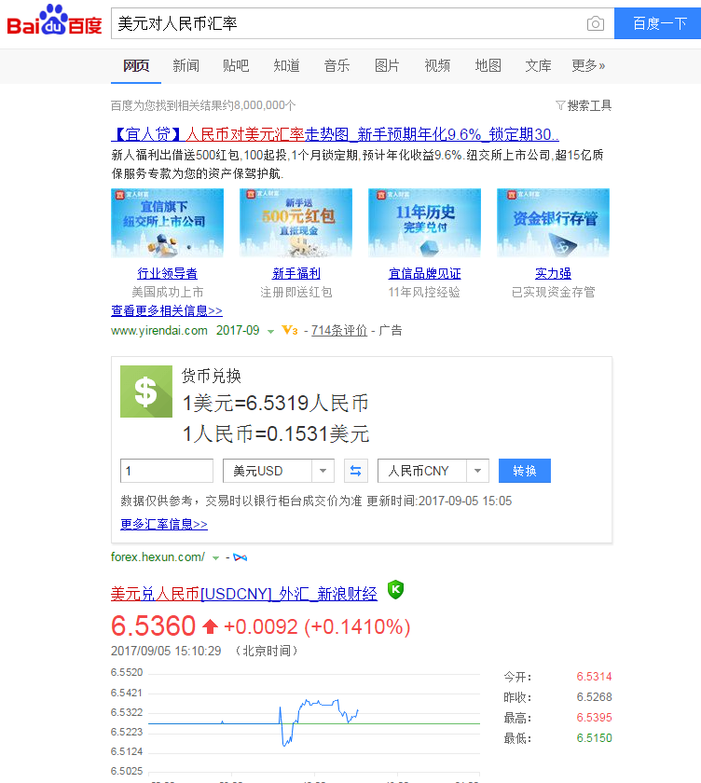The image size is (701, 783).
Task: Switch to 文库 tab
Action: [x=538, y=66]
